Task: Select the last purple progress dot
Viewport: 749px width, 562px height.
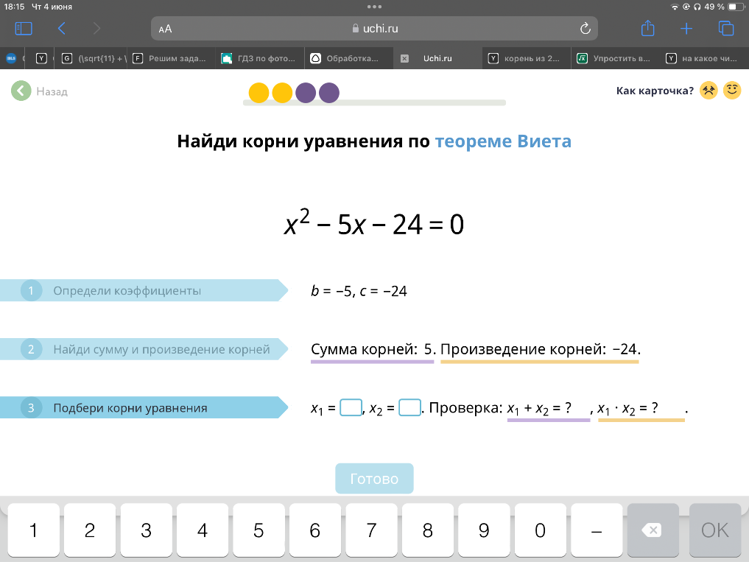Action: point(329,93)
